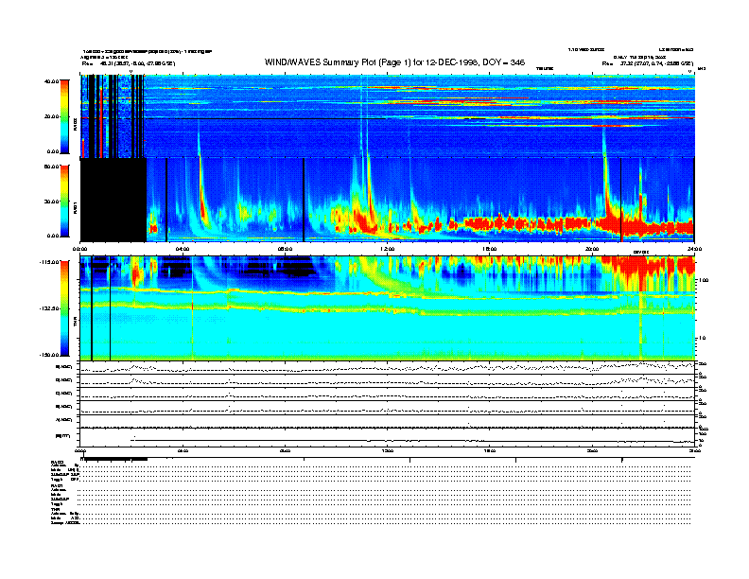Screen dimensions: 749x579
Task: Click the RAD1 vertical axis label
Action: click(x=75, y=208)
